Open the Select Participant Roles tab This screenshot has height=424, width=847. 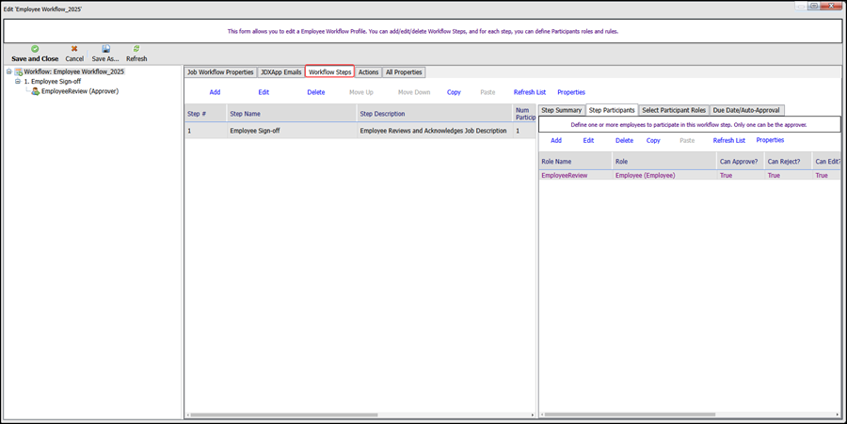[673, 110]
